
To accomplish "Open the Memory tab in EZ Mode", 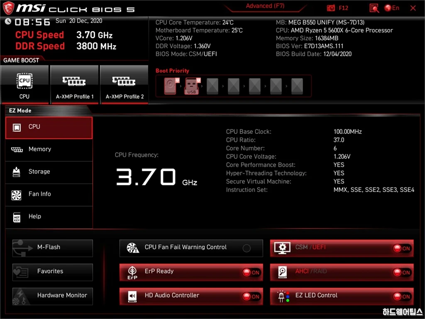I will pyautogui.click(x=49, y=150).
